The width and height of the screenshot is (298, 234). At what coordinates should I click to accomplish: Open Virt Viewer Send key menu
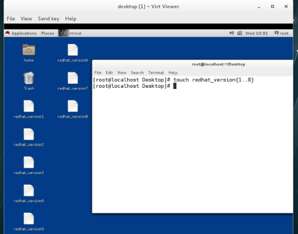point(49,18)
